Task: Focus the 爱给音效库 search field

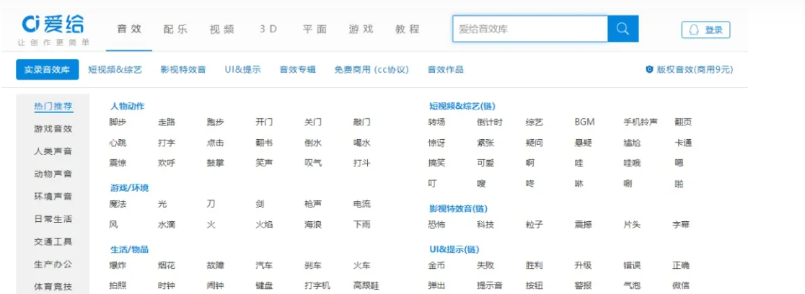Action: click(530, 28)
